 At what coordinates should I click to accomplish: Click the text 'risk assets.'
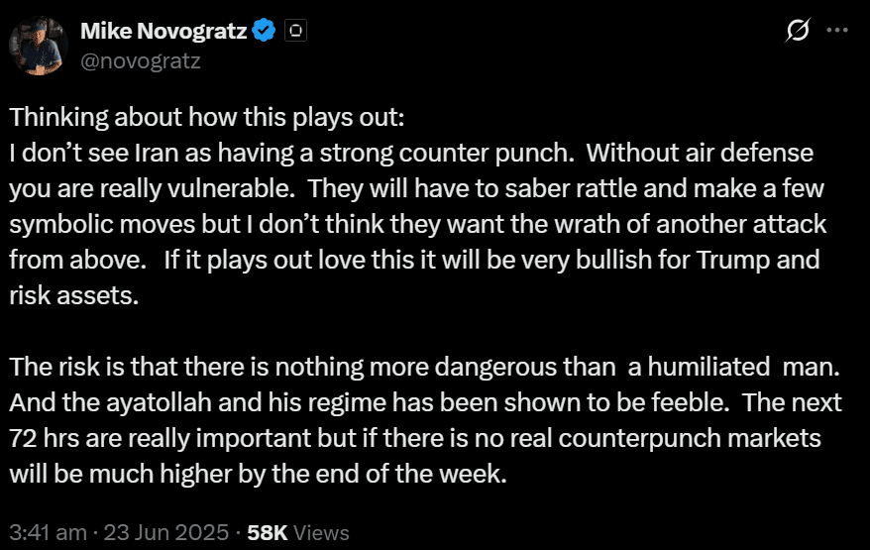tap(73, 296)
